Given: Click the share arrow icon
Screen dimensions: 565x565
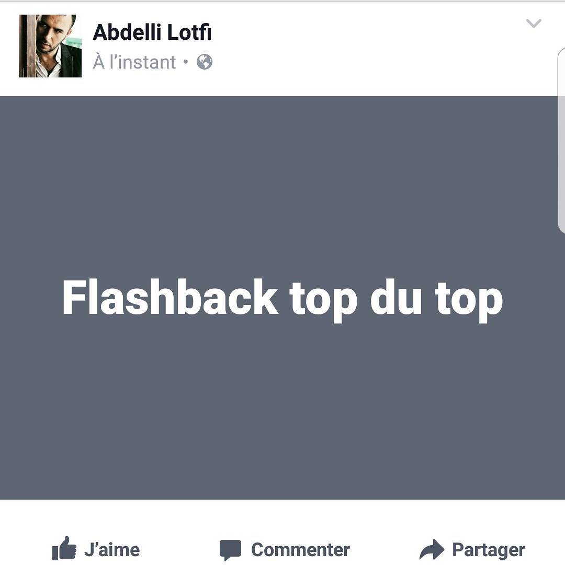Looking at the screenshot, I should 432,549.
